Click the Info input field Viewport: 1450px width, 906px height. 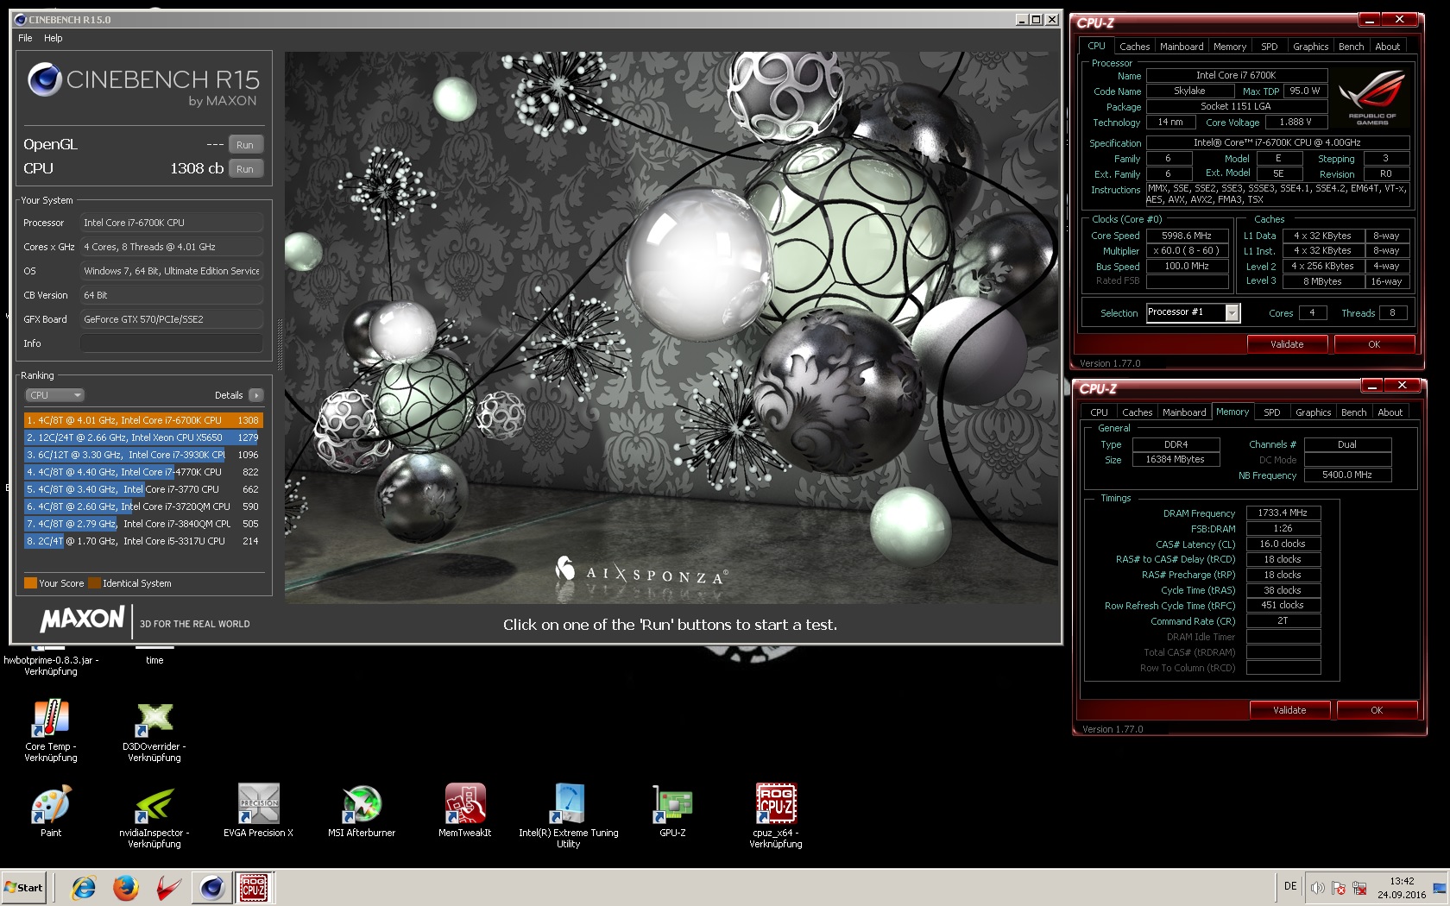(x=171, y=343)
